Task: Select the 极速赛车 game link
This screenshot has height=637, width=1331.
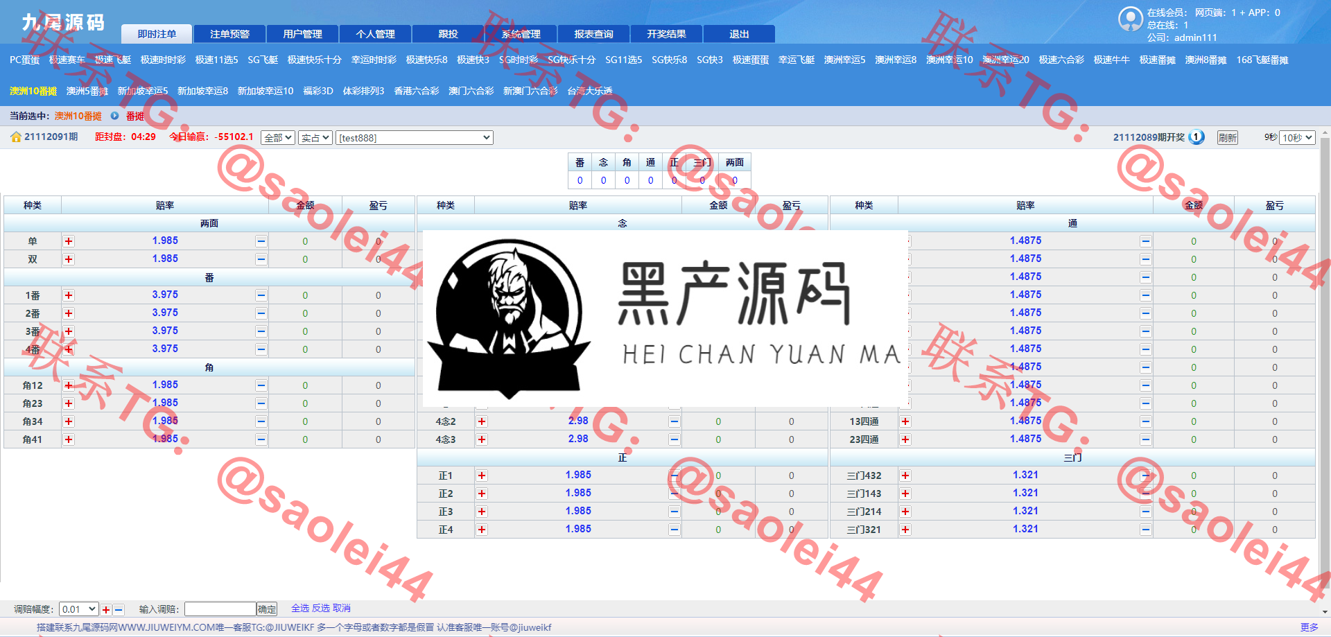Action: [67, 60]
